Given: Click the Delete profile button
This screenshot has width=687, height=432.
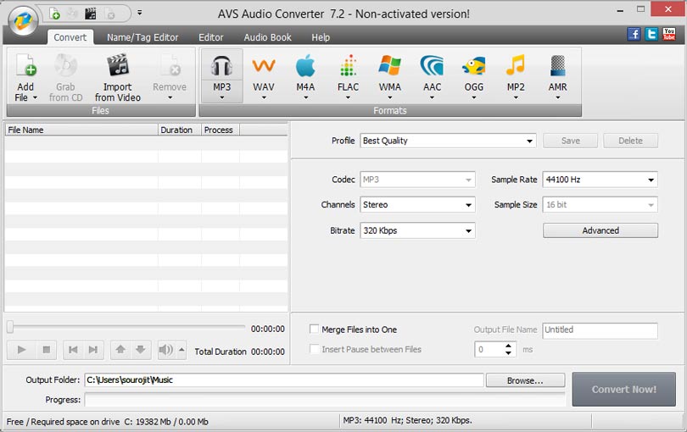Looking at the screenshot, I should click(x=630, y=141).
